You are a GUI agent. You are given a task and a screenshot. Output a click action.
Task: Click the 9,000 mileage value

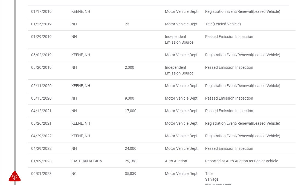pos(129,98)
